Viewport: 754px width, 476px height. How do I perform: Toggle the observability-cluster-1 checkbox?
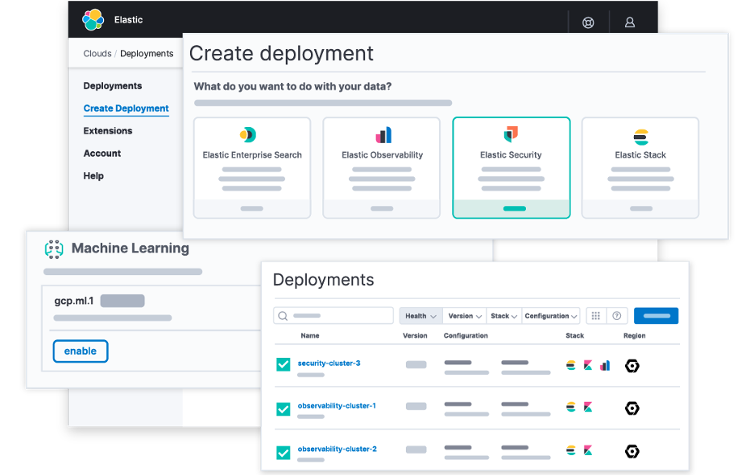coord(284,409)
